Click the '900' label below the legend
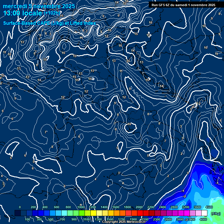The height and width of the screenshot is (224, 224). click(x=74, y=219)
